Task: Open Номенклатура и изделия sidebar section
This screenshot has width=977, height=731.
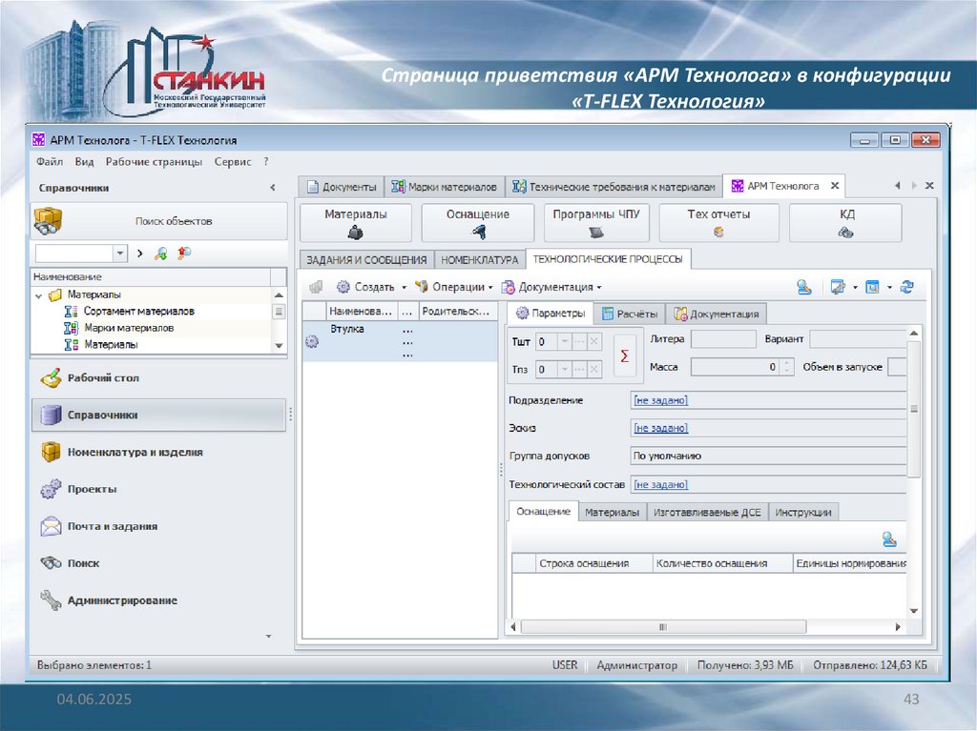Action: [x=135, y=453]
